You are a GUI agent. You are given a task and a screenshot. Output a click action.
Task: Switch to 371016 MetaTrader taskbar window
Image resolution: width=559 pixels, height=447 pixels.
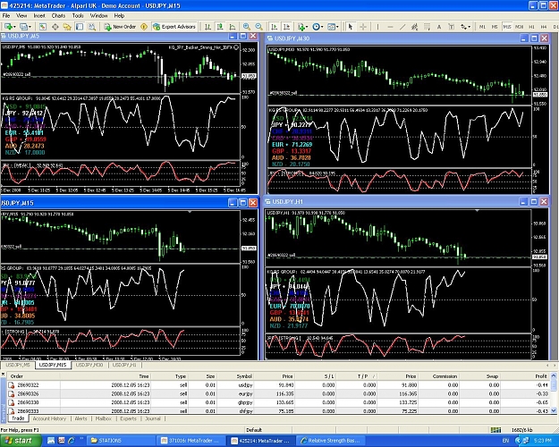pos(191,441)
